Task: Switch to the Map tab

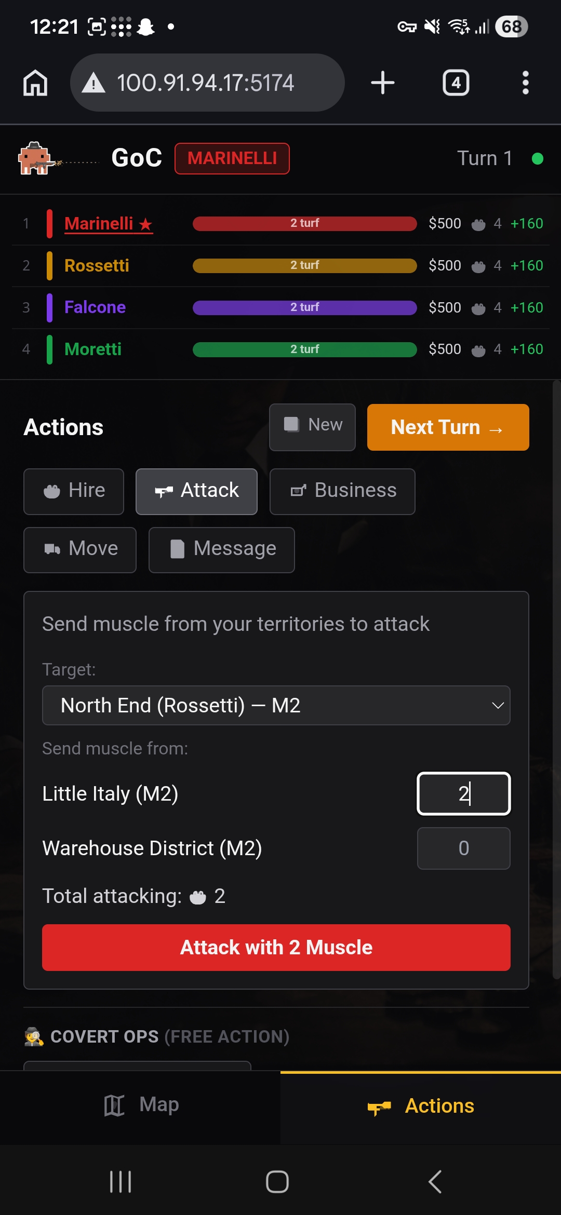Action: 140,1105
